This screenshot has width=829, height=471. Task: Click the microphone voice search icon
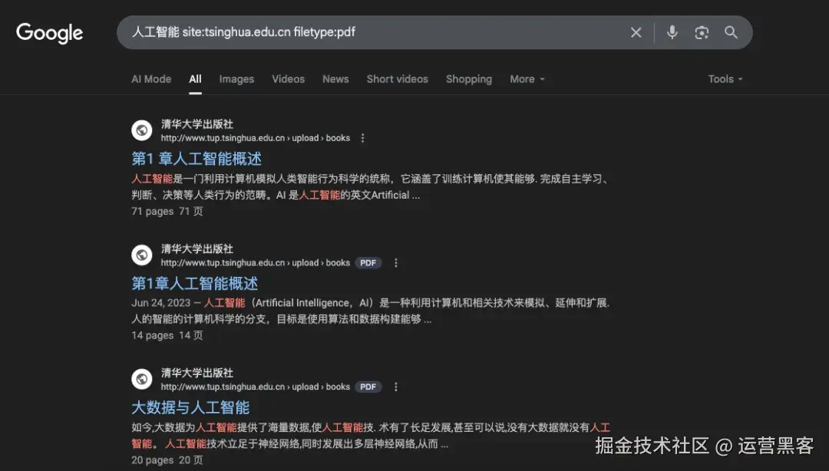pos(672,32)
